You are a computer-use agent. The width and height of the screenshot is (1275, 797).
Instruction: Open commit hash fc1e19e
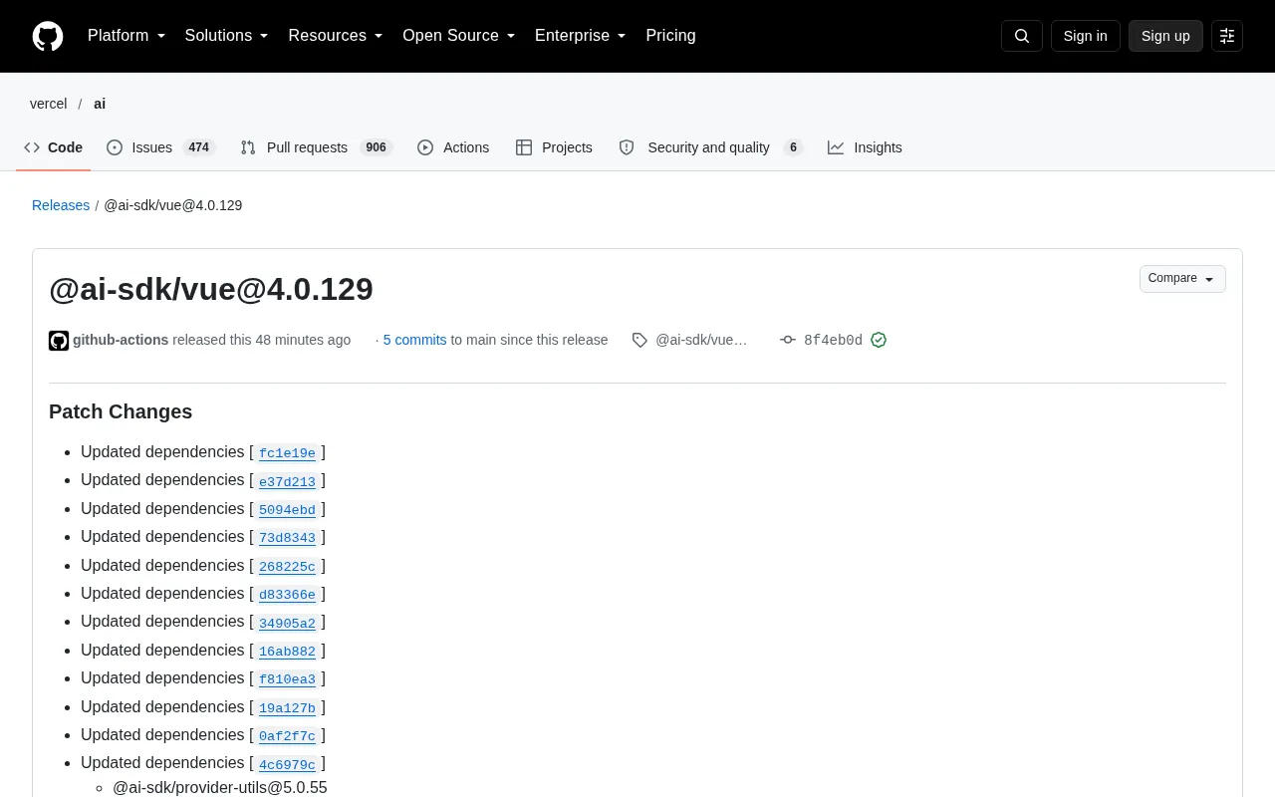(x=287, y=453)
